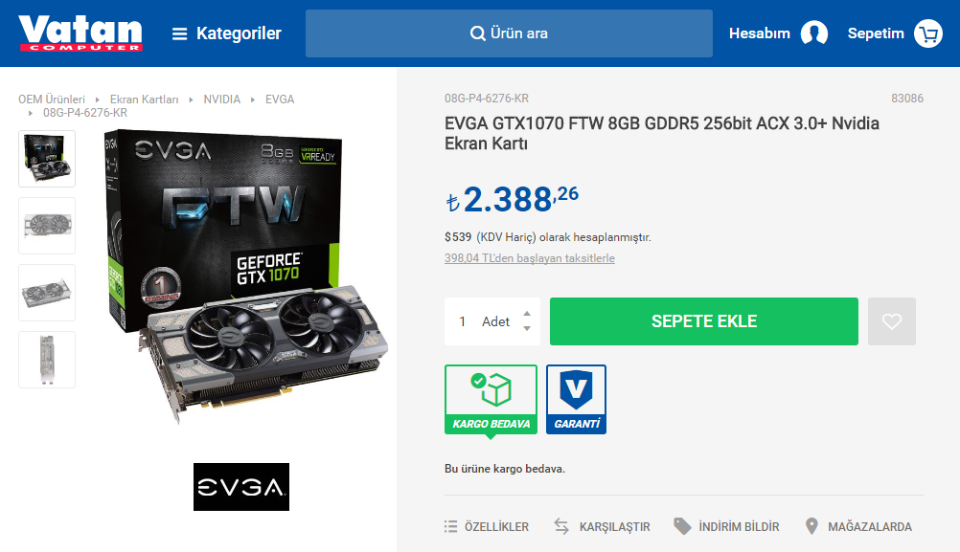Open the Sepetim shopping cart icon
Image resolution: width=960 pixels, height=552 pixels.
click(x=928, y=33)
